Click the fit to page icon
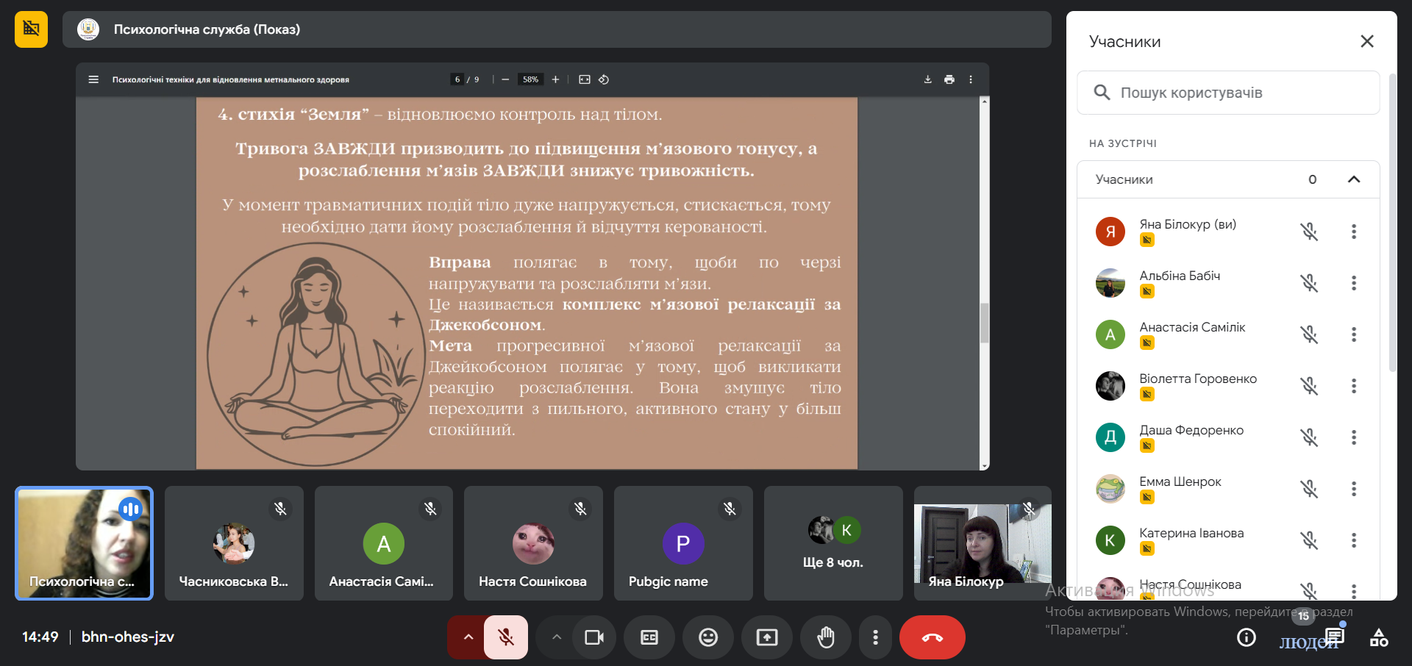The height and width of the screenshot is (666, 1412). (x=585, y=79)
